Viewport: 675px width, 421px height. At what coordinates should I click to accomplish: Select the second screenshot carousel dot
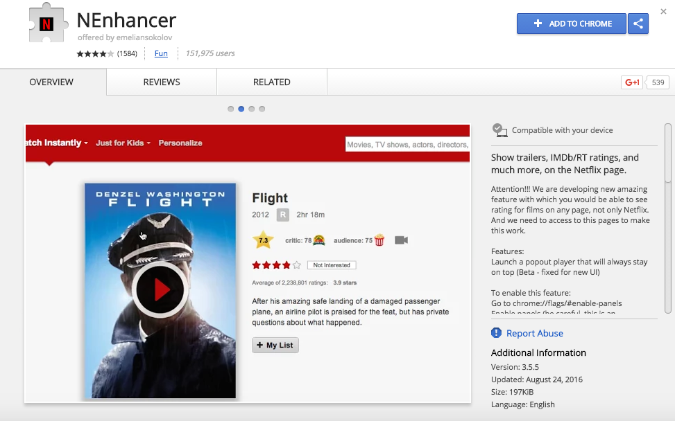pyautogui.click(x=241, y=109)
